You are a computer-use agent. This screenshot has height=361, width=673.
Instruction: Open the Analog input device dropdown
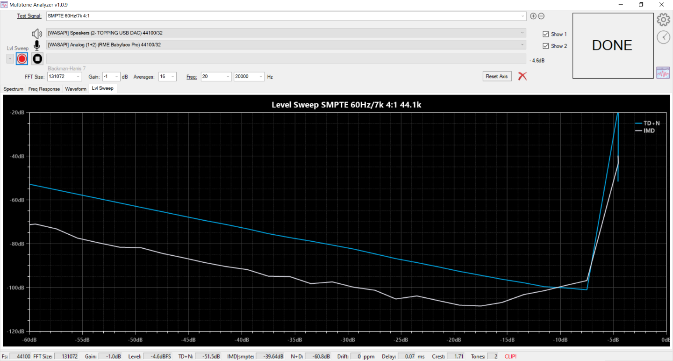523,44
